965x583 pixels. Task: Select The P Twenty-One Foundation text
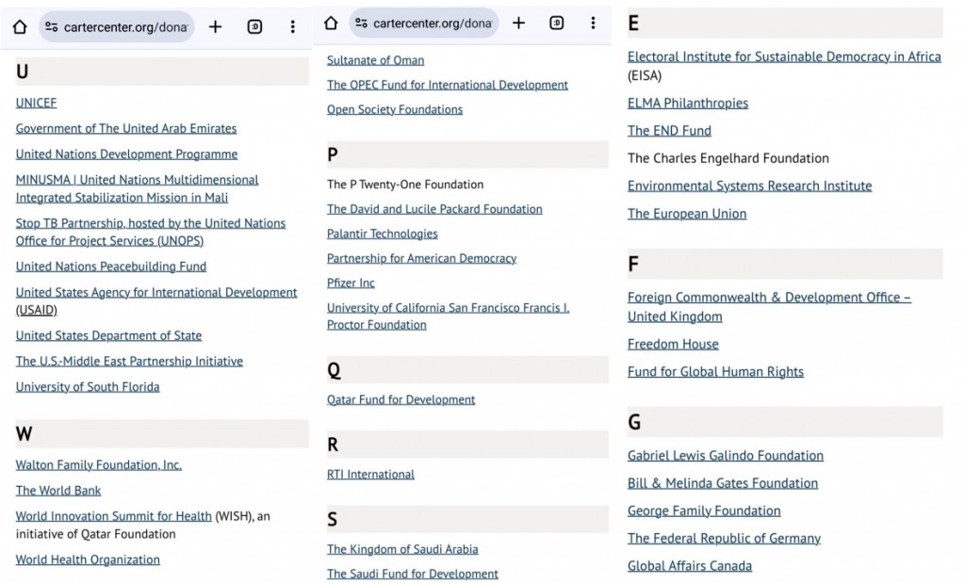(405, 185)
